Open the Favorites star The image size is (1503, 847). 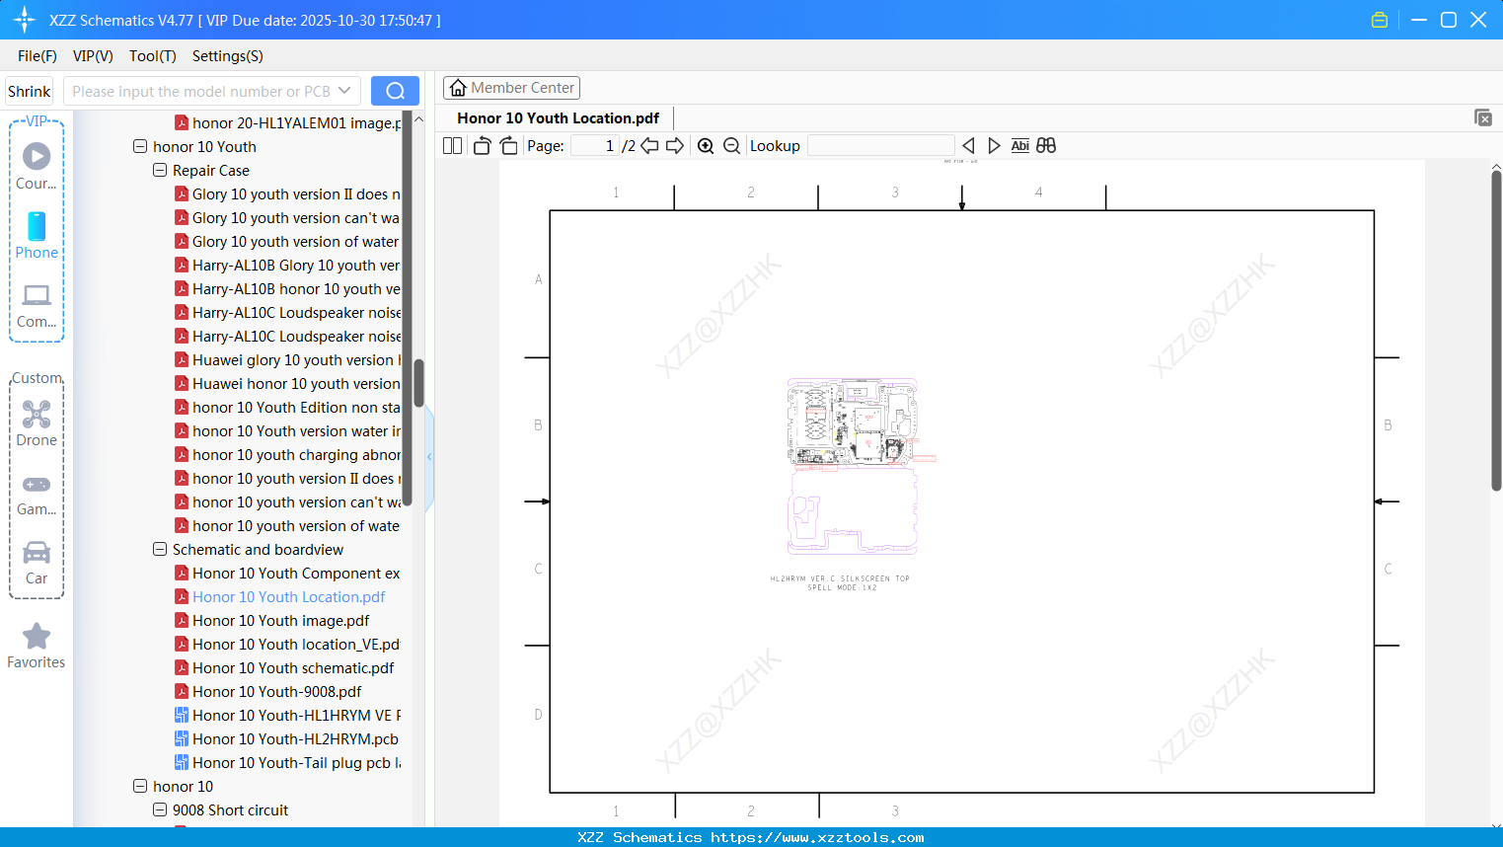[37, 646]
